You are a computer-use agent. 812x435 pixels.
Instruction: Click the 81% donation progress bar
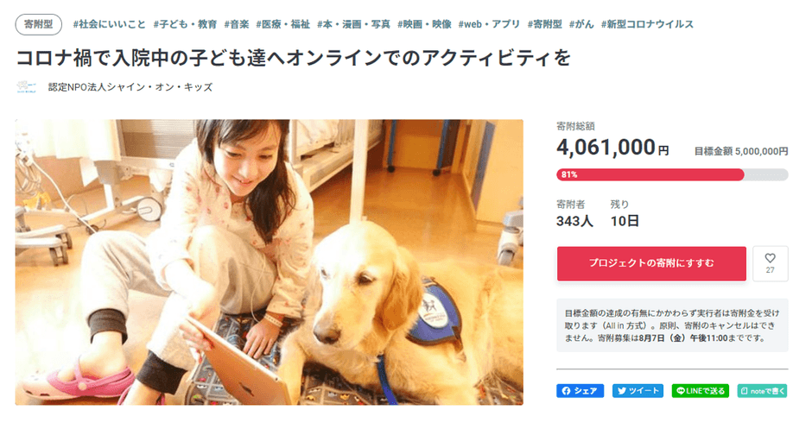click(x=672, y=175)
